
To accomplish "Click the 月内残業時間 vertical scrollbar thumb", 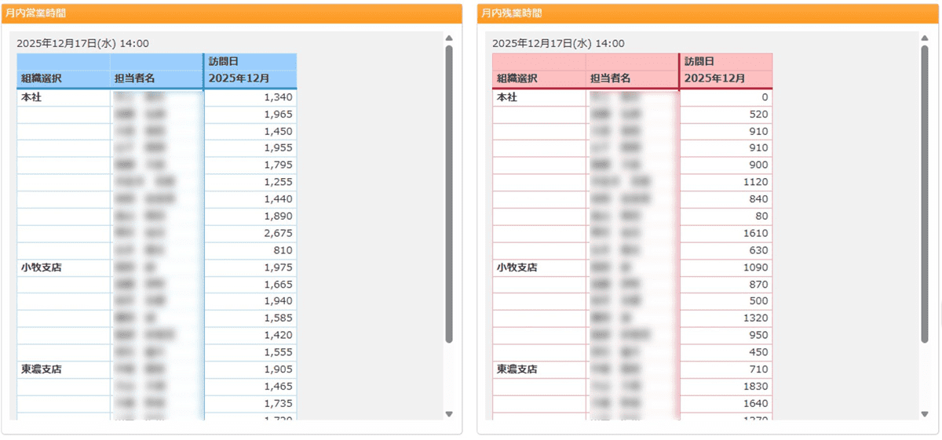I will coord(925,194).
